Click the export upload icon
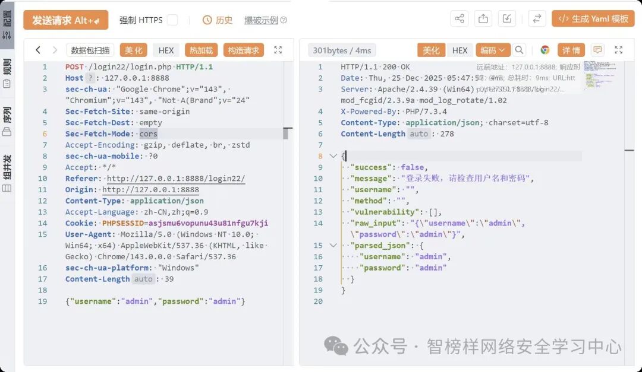Image resolution: width=642 pixels, height=372 pixels. pyautogui.click(x=483, y=19)
